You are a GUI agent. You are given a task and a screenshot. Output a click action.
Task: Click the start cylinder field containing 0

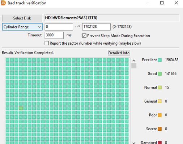pyautogui.click(x=59, y=27)
